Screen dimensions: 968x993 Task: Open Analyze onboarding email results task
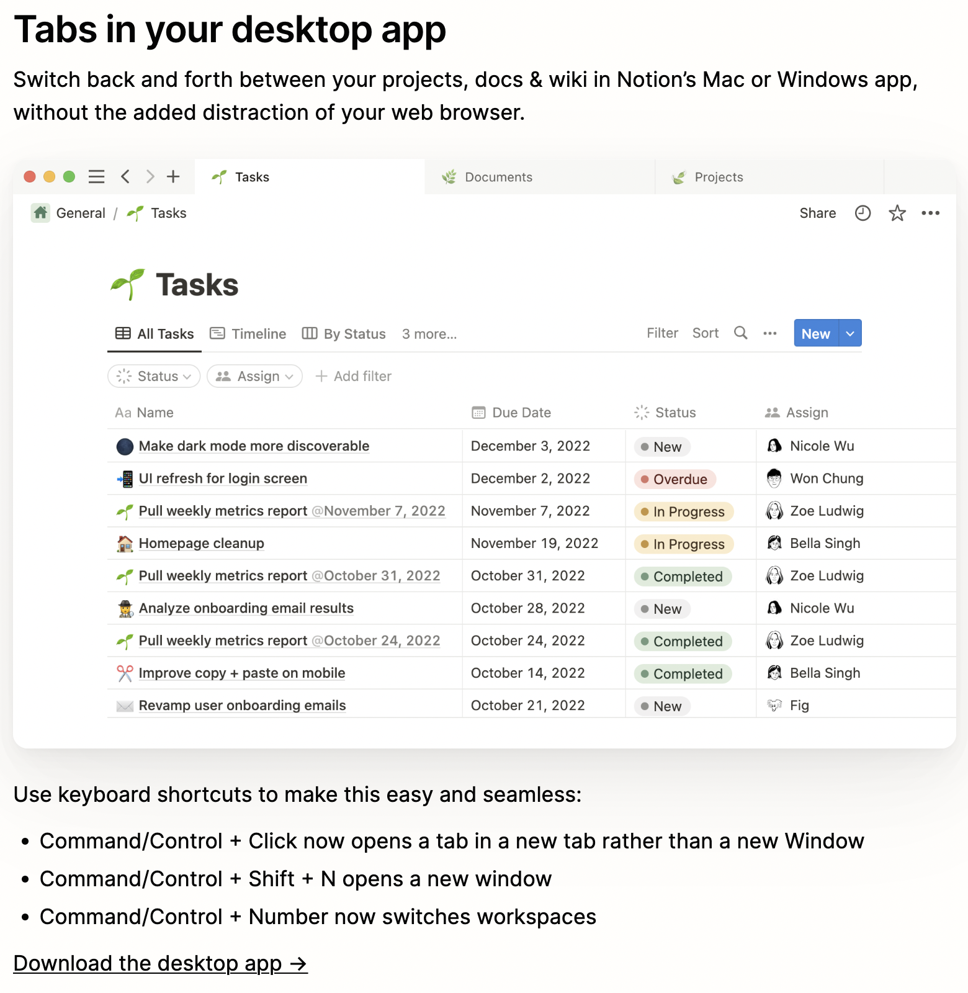[246, 608]
